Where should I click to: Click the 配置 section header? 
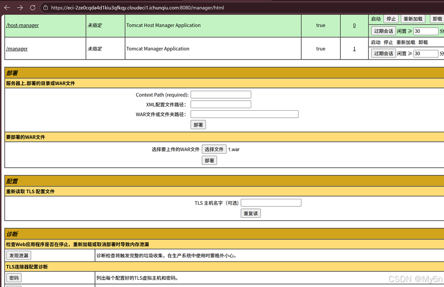tap(12, 181)
